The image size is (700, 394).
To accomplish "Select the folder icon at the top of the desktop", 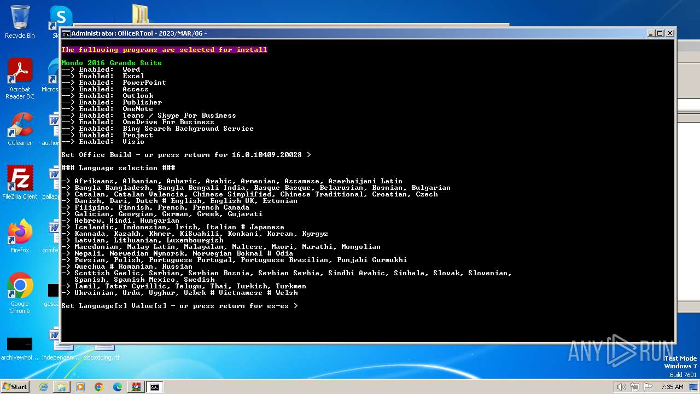I will (140, 14).
